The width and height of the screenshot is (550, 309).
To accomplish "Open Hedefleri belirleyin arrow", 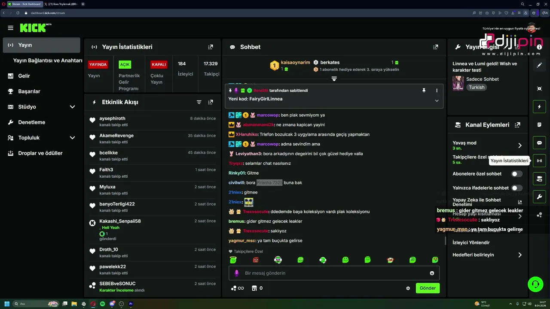I will pyautogui.click(x=520, y=255).
